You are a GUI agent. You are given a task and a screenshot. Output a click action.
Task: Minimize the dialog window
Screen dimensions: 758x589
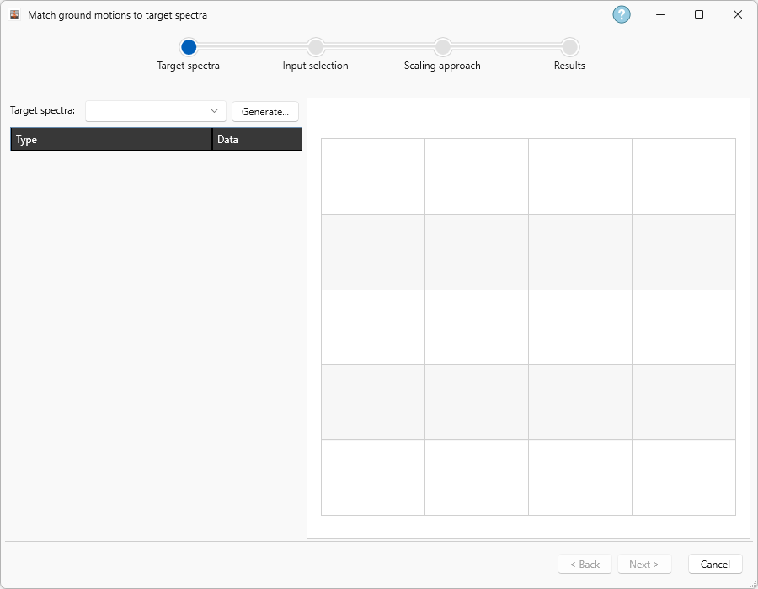coord(660,14)
